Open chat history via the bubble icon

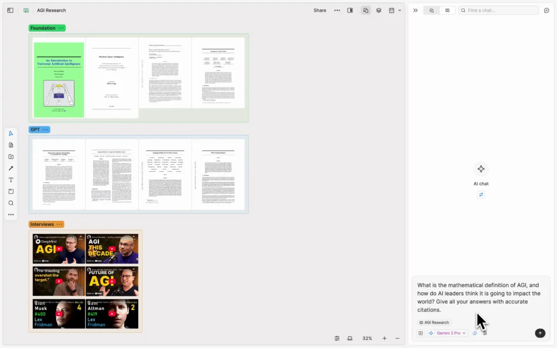click(x=546, y=10)
